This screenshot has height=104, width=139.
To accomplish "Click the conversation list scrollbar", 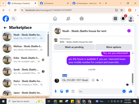I will pos(48,45).
